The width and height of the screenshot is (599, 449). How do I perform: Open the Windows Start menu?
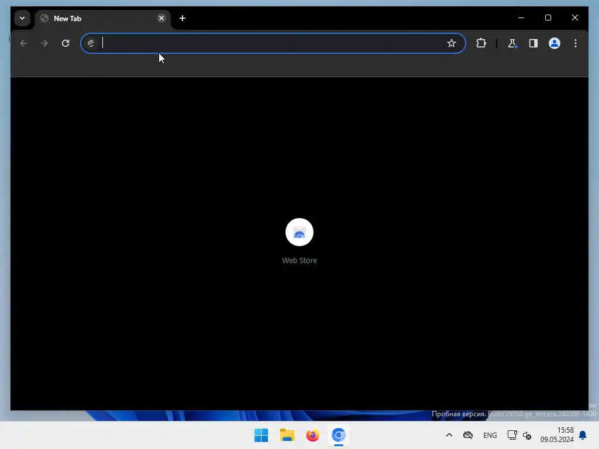tap(261, 435)
